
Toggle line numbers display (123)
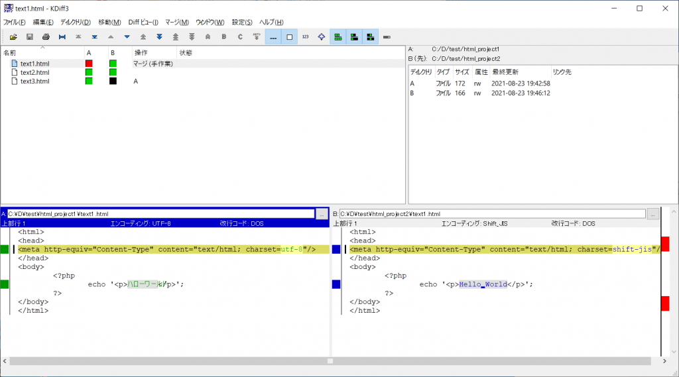coord(305,36)
